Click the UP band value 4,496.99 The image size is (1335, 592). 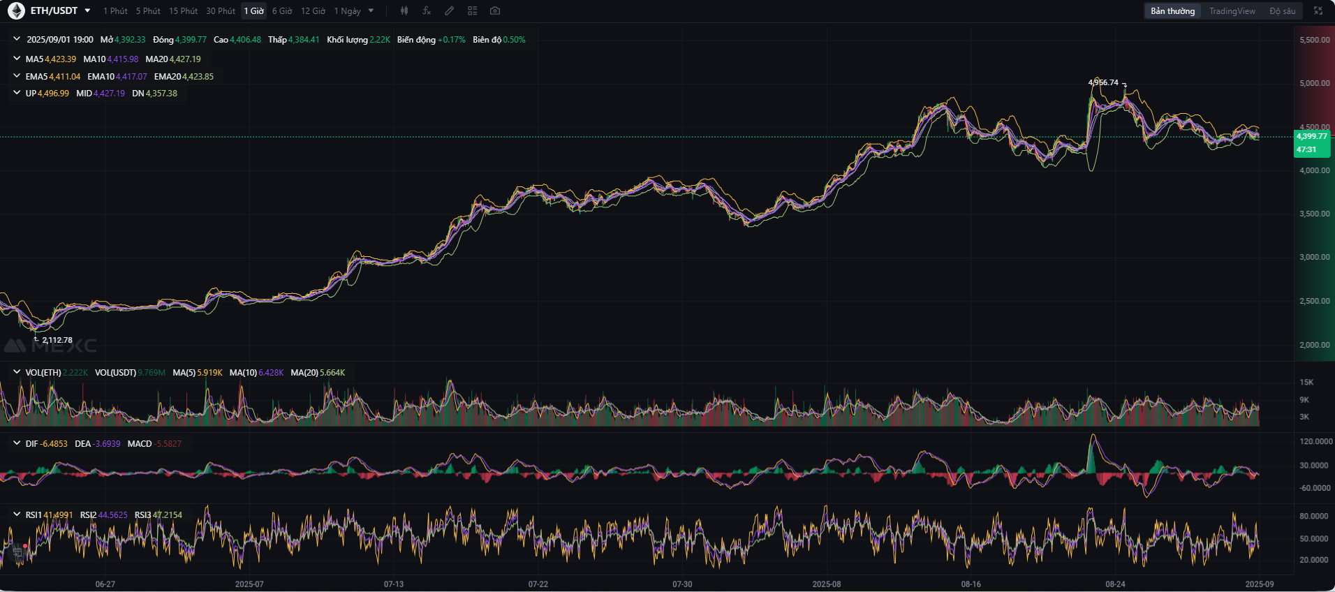pos(53,94)
